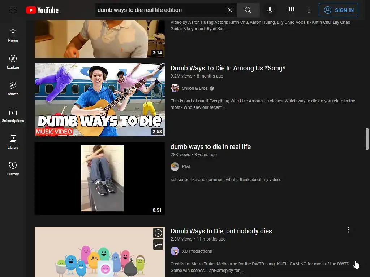Clear the search box text
The height and width of the screenshot is (277, 370).
click(230, 10)
